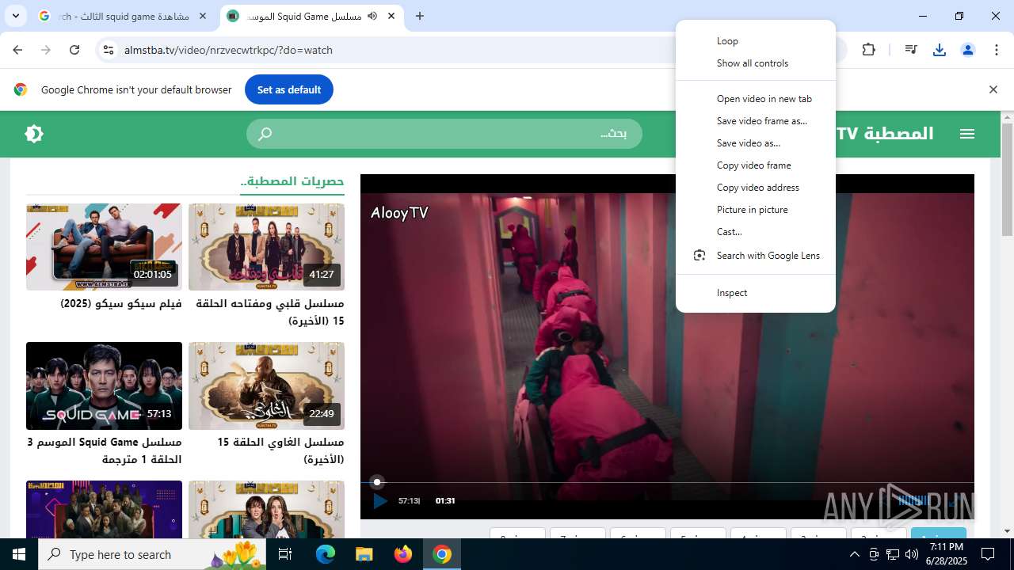The width and height of the screenshot is (1014, 570).
Task: Launch Firefox from the taskbar
Action: (x=403, y=554)
